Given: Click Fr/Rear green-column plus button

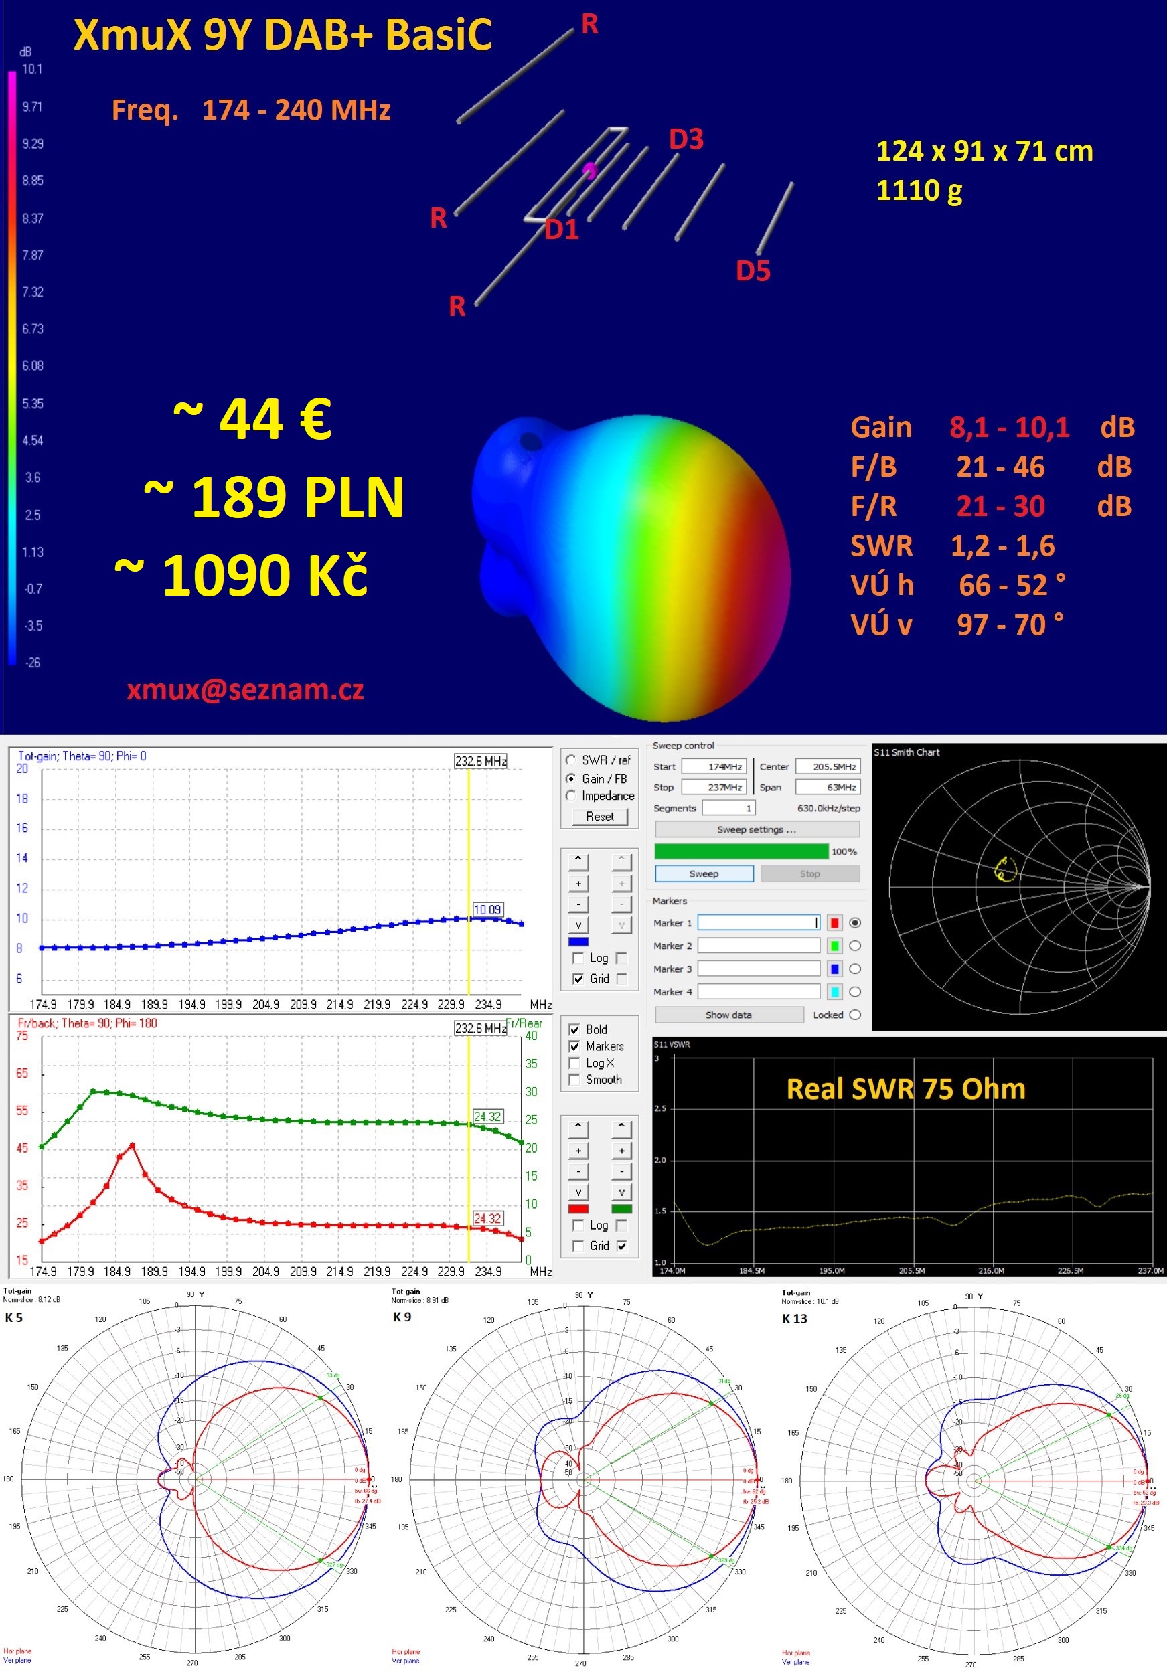Looking at the screenshot, I should point(621,1151).
